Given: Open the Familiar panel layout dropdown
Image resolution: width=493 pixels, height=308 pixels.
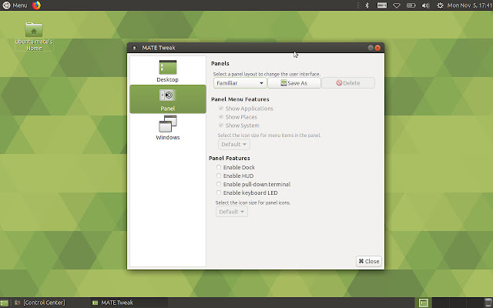Looking at the screenshot, I should click(240, 83).
